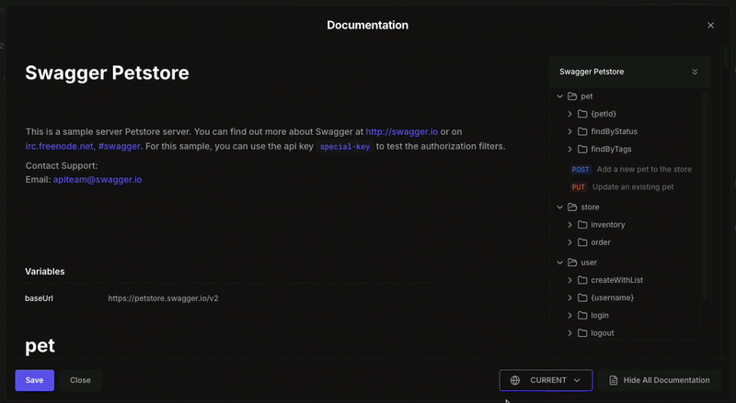Open the http://swagger.io link
The image size is (736, 403).
tap(402, 131)
